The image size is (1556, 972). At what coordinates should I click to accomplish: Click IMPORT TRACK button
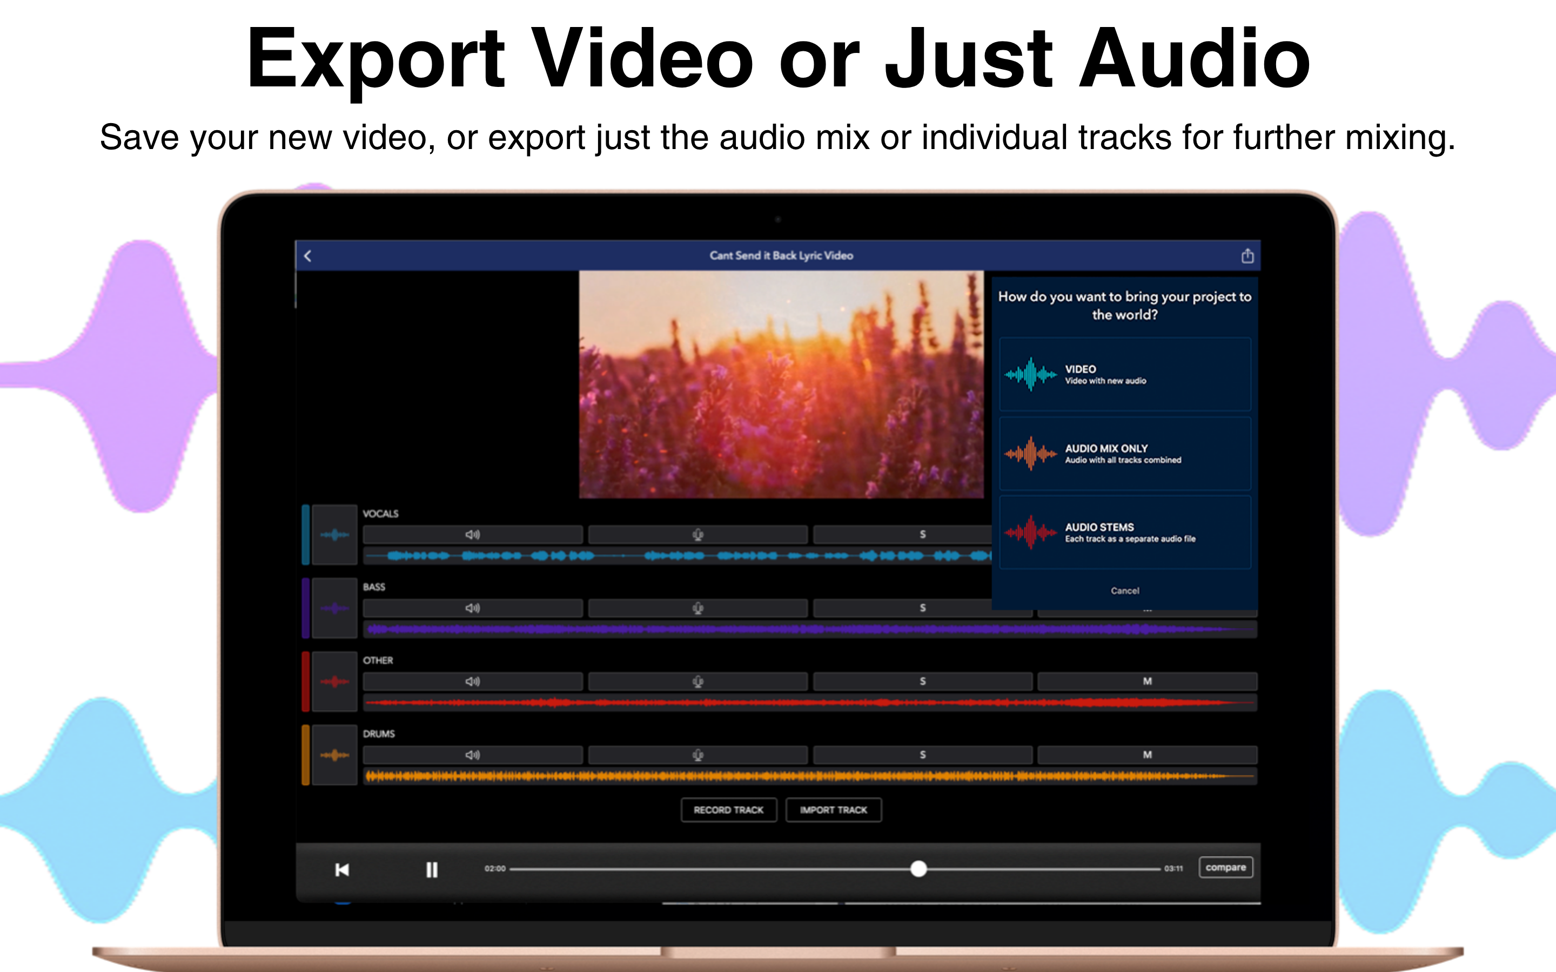pyautogui.click(x=833, y=810)
